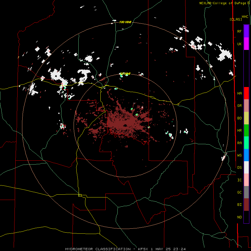251x251 pixels.
Task: Click the radar site center null spot
Action: pos(125,126)
